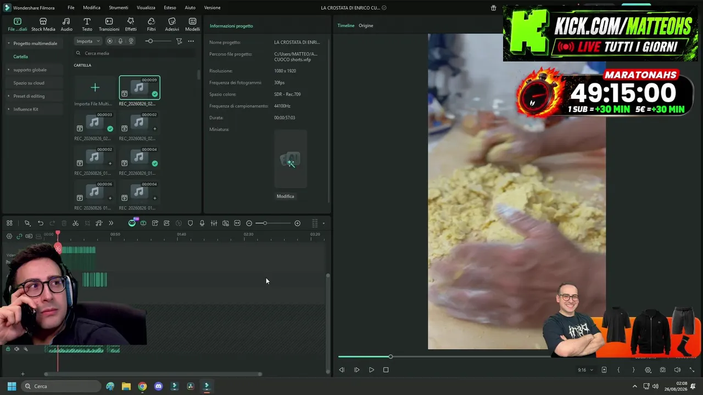Open the media panel more options menu

tap(191, 41)
